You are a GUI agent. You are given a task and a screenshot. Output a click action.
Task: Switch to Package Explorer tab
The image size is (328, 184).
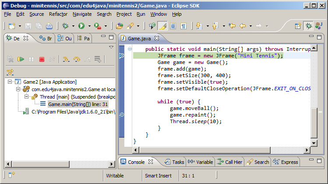coord(84,39)
